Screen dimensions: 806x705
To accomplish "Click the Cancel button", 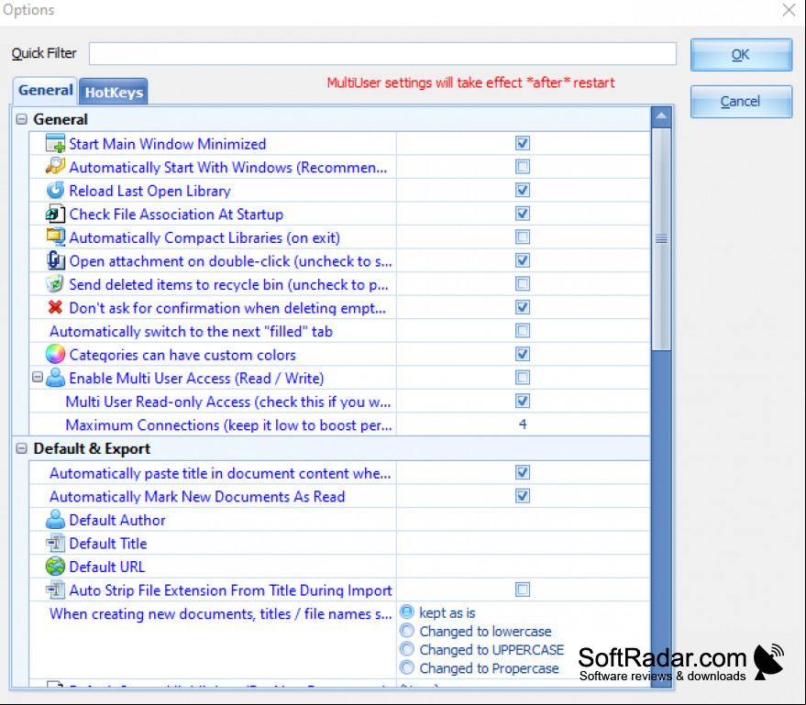I will tap(741, 101).
